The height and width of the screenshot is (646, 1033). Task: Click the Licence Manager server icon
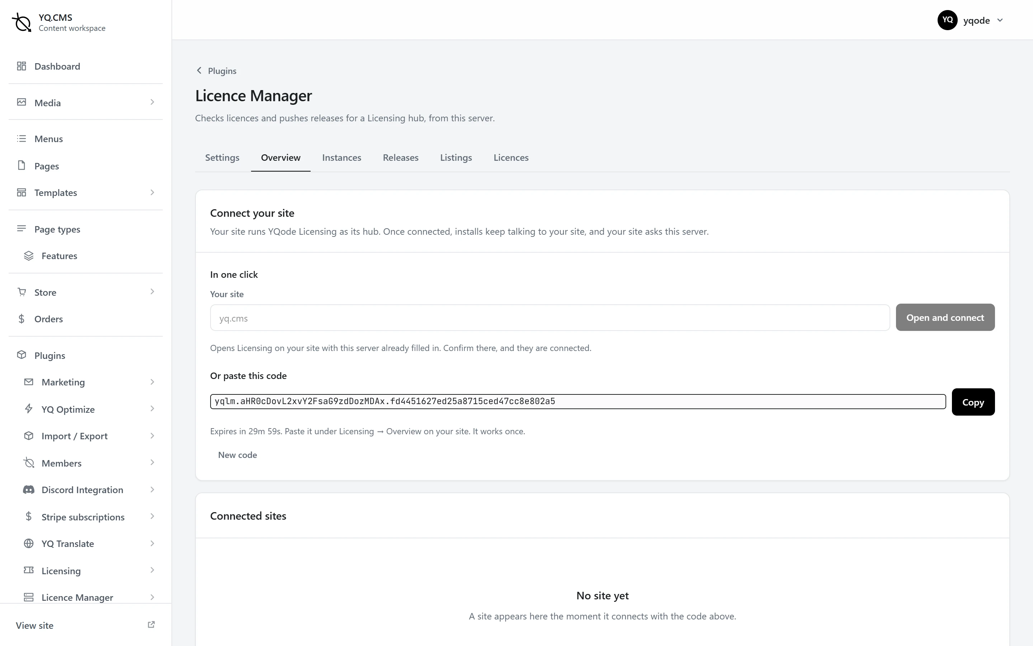coord(29,597)
